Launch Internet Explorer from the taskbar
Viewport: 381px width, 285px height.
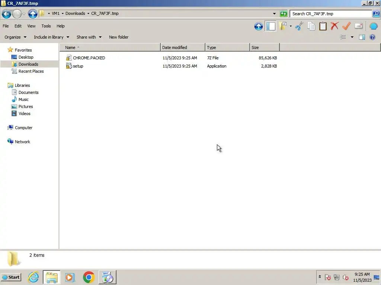click(33, 277)
